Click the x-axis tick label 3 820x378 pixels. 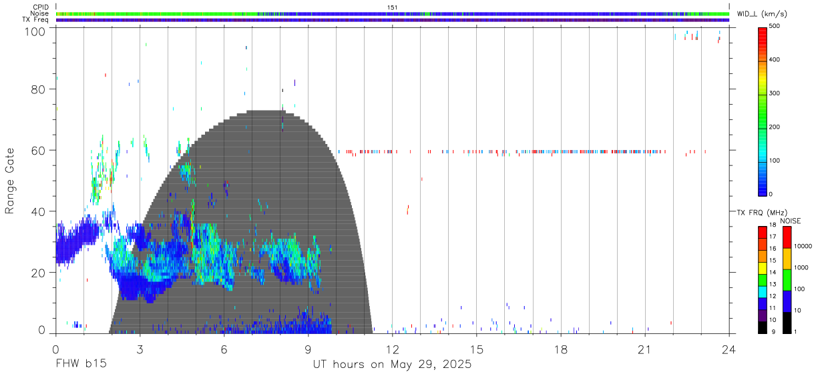[140, 349]
